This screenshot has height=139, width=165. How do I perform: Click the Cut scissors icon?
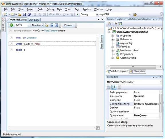pos(35,14)
